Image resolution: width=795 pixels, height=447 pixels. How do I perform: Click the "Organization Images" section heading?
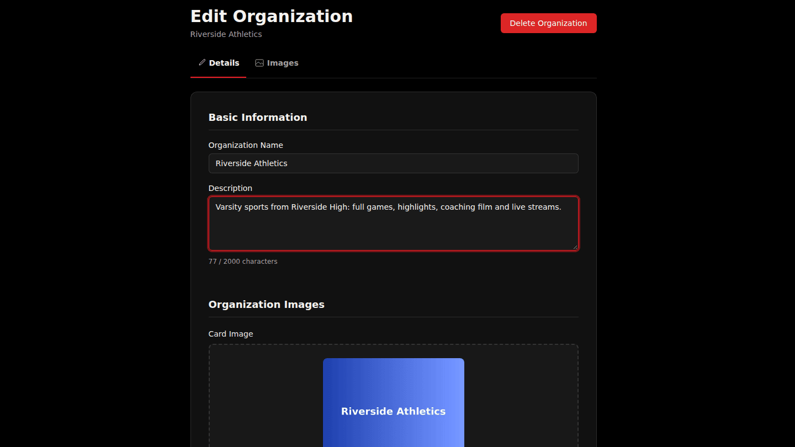click(x=267, y=305)
